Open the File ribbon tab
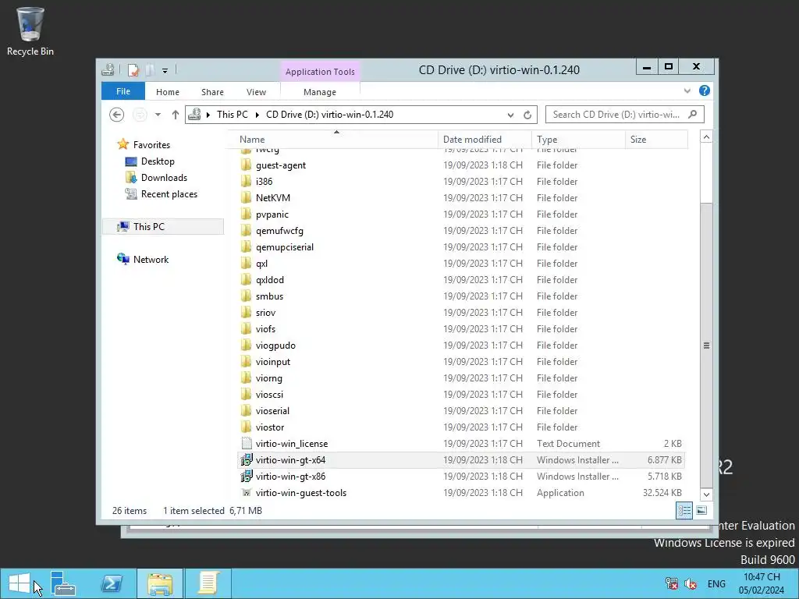This screenshot has height=599, width=799. point(123,92)
